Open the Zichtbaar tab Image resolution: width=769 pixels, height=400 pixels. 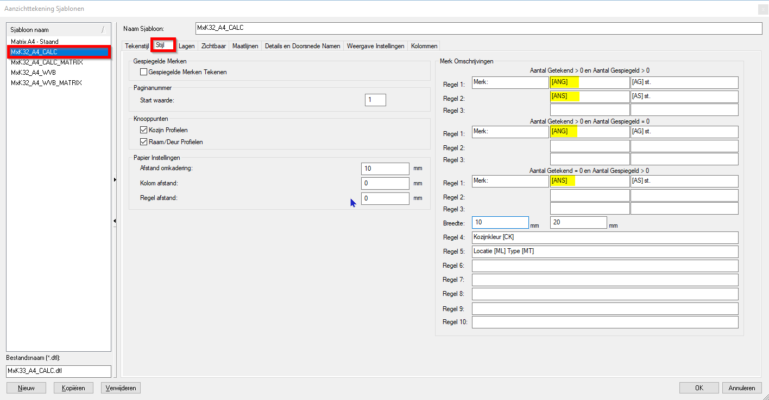pos(213,46)
